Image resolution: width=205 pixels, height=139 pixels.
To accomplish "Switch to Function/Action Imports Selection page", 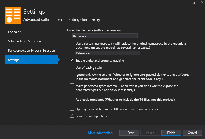I will click(32, 51).
